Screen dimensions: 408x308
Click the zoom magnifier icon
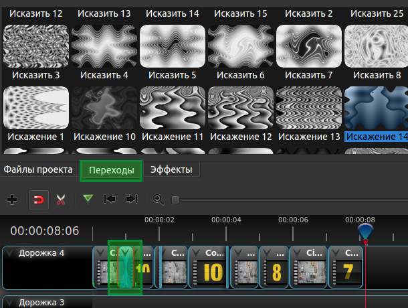159,200
